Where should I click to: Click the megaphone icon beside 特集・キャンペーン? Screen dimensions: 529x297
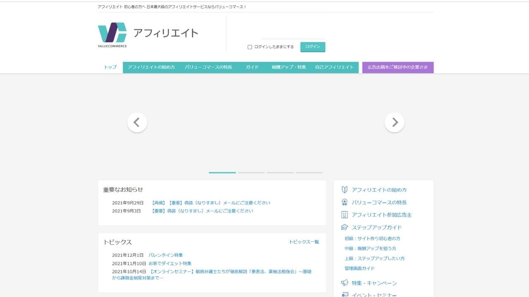pos(344,283)
